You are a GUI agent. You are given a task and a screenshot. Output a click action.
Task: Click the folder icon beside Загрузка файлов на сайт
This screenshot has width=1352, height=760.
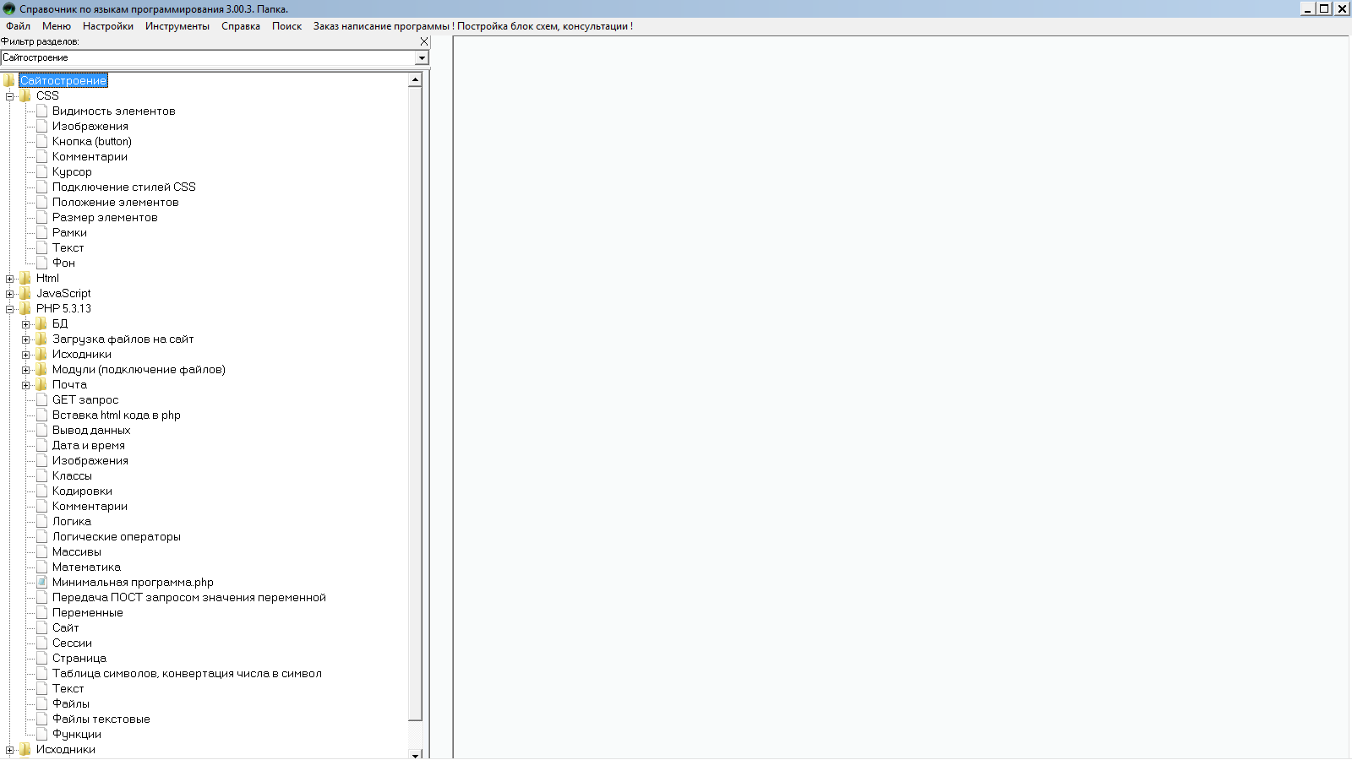pyautogui.click(x=41, y=339)
